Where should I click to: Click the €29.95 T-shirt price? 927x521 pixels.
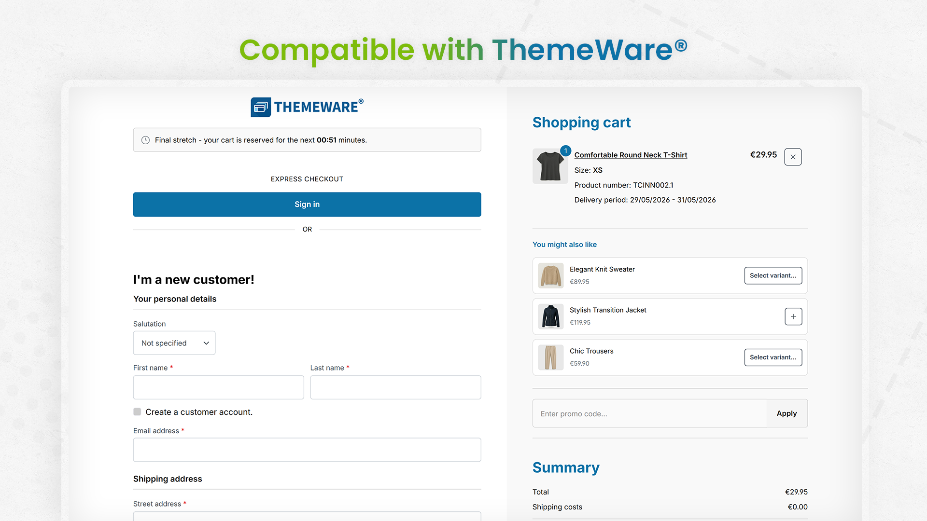[763, 155]
